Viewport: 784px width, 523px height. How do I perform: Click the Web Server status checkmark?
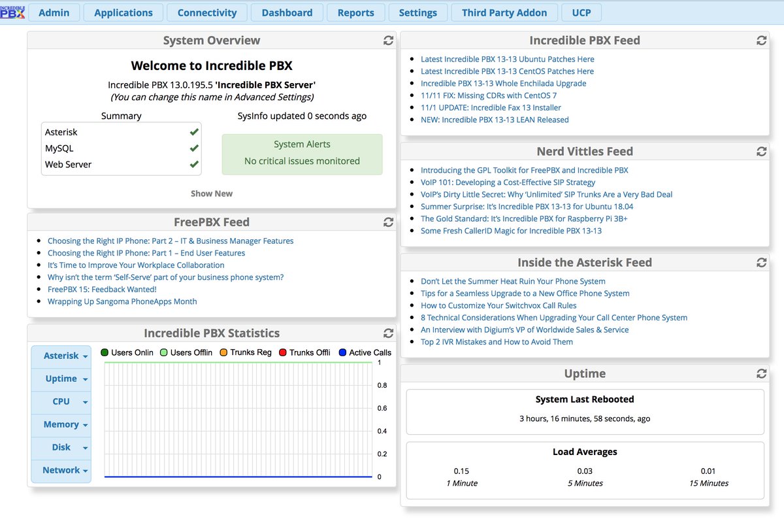(x=194, y=165)
